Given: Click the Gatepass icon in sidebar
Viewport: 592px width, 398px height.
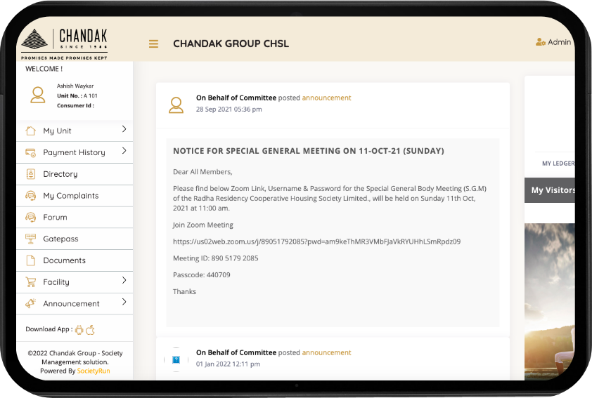Looking at the screenshot, I should [30, 239].
